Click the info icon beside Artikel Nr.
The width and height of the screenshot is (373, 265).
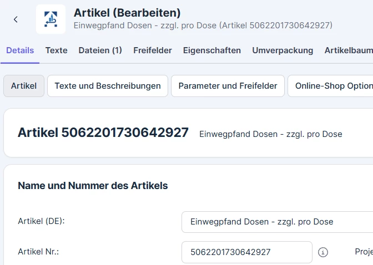323,252
